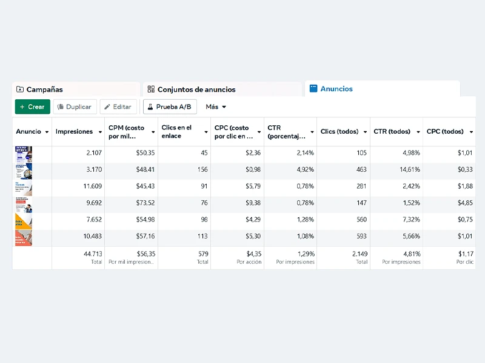Open the CPC (todos) column arrow
485x363 pixels.
470,132
